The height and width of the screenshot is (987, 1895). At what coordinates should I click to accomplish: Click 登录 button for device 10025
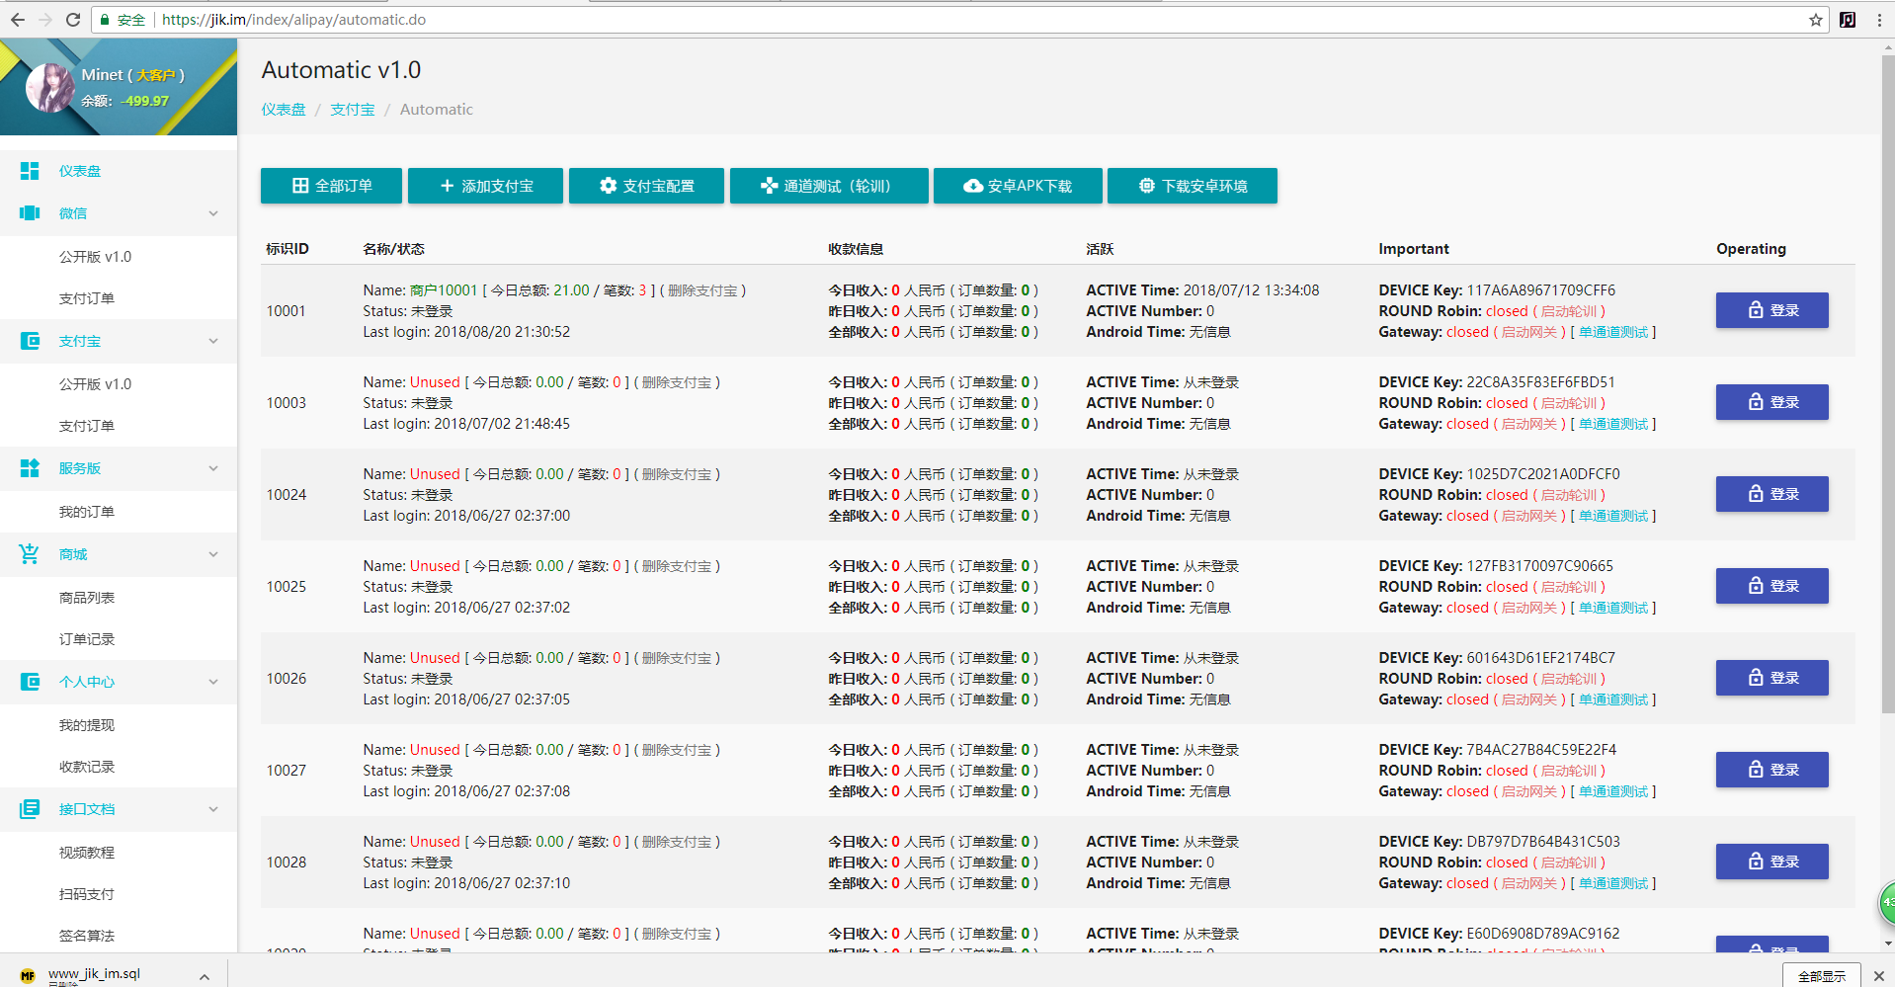pyautogui.click(x=1771, y=586)
